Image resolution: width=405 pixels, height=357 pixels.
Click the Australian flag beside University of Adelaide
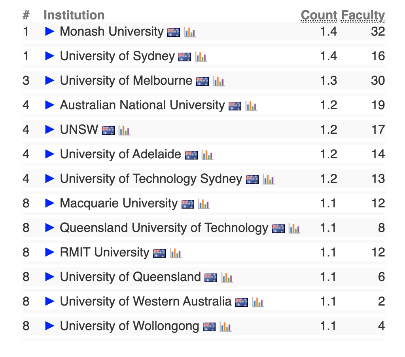(191, 155)
